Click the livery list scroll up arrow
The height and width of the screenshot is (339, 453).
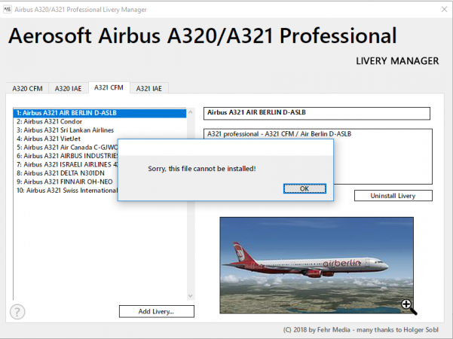coord(191,112)
